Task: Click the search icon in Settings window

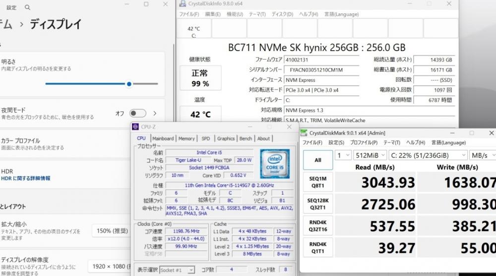Action: [27, 7]
